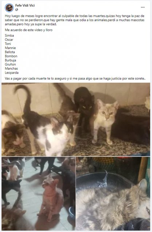This screenshot has width=152, height=232.
Task: Select the name 'Gruñon' in the list
Action: tap(10, 65)
